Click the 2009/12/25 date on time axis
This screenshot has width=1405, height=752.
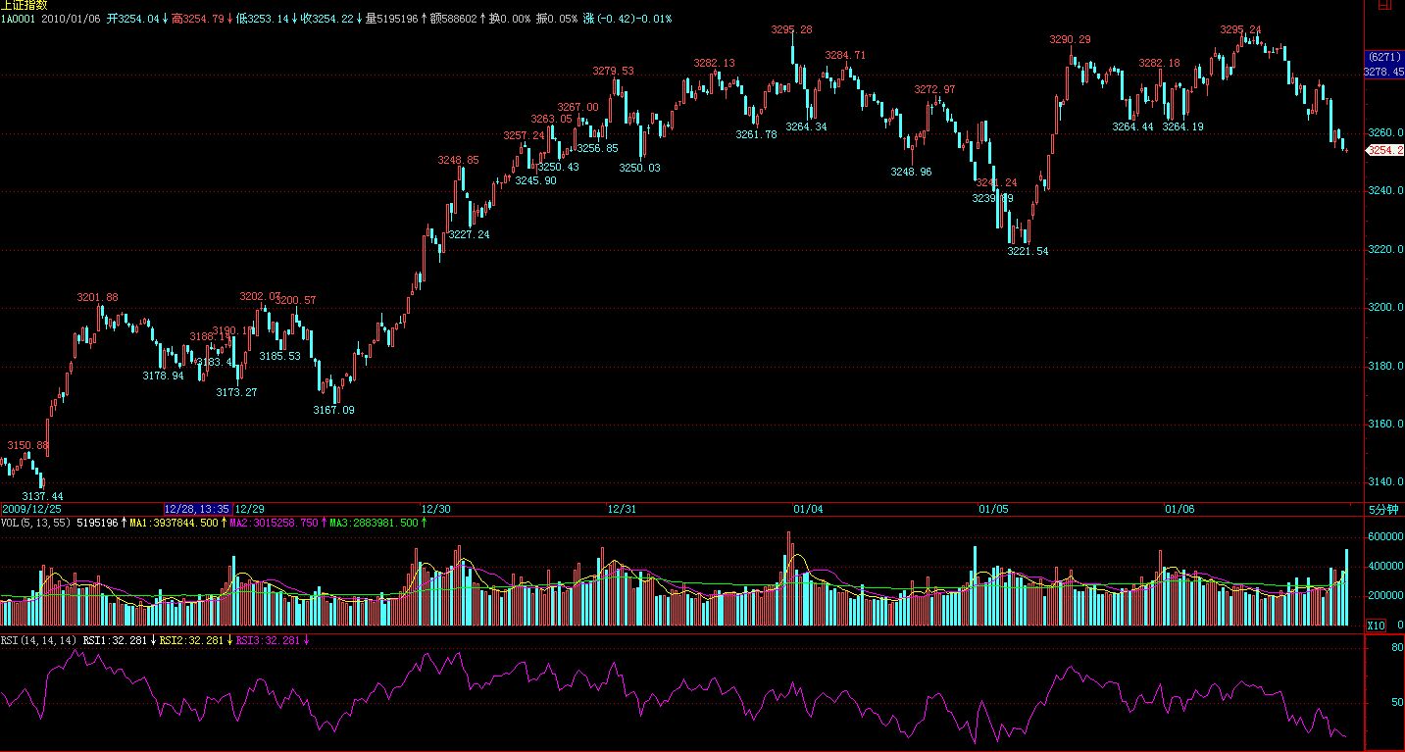(x=30, y=509)
